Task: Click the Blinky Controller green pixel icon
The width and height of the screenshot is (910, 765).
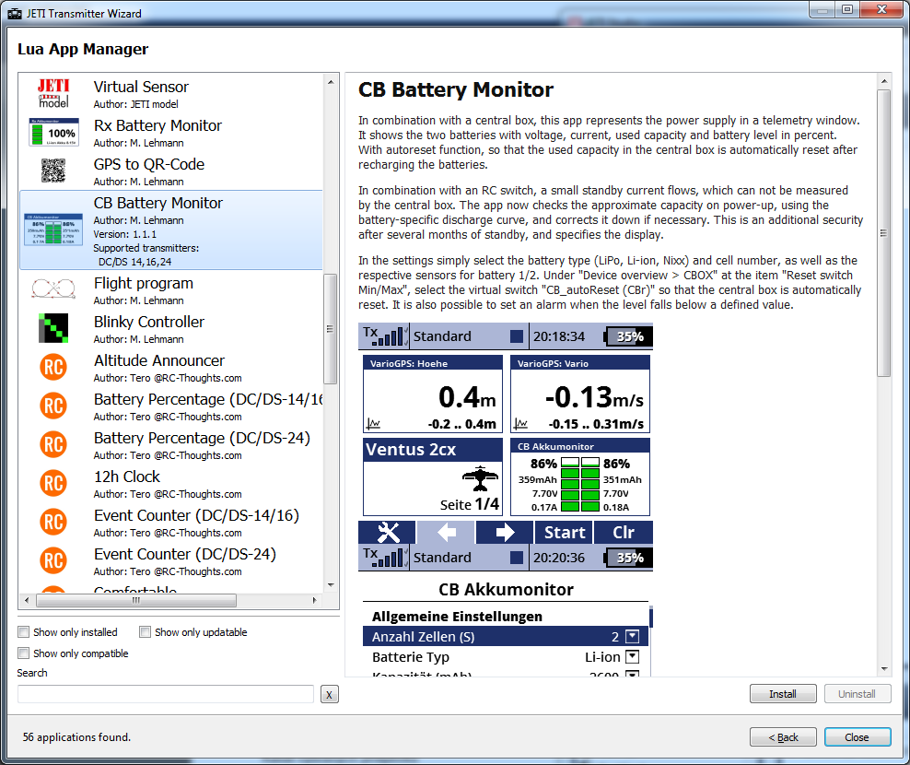Action: coord(53,328)
